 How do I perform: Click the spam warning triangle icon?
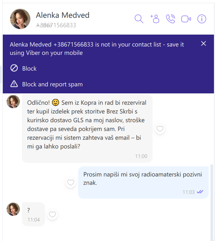pos(14,84)
